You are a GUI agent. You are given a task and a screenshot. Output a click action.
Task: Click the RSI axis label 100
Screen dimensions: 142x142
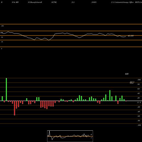point(3,26)
